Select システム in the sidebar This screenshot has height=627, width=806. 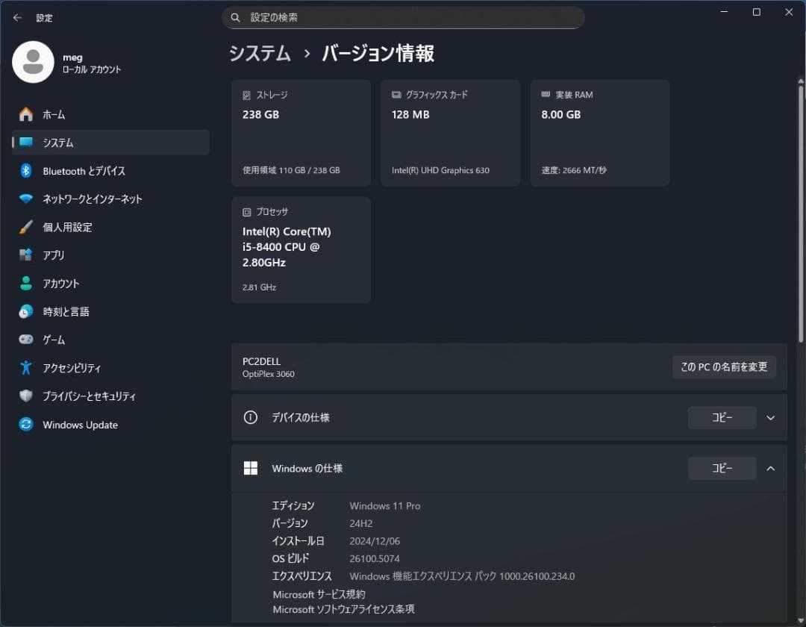[28, 143]
